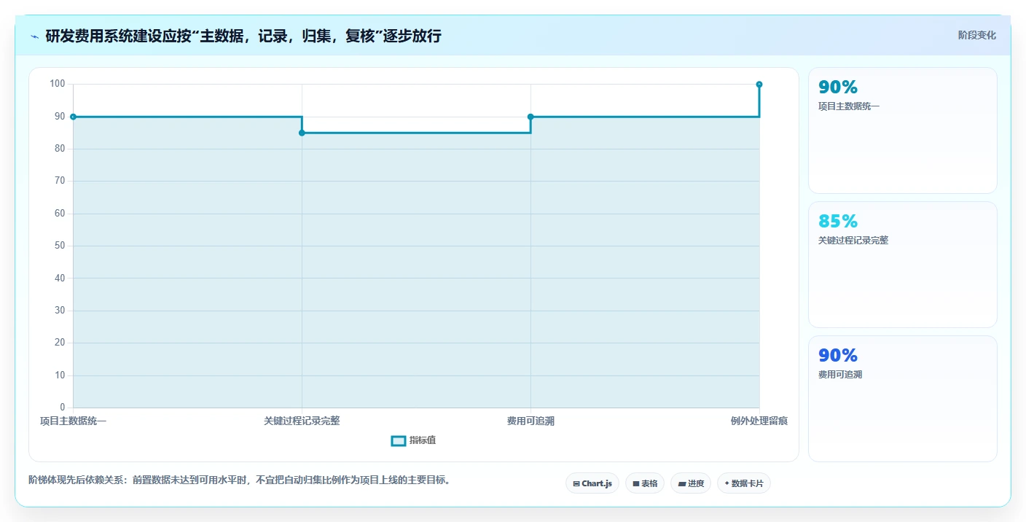The height and width of the screenshot is (522, 1026).
Task: Click the chart title starting 研发费用系统建设
Action: pos(243,36)
